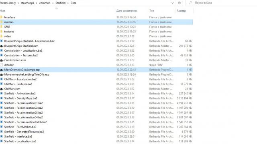Click the Starfield - Interface.ba2 archive icon
The image size is (257, 144).
tap(2, 136)
